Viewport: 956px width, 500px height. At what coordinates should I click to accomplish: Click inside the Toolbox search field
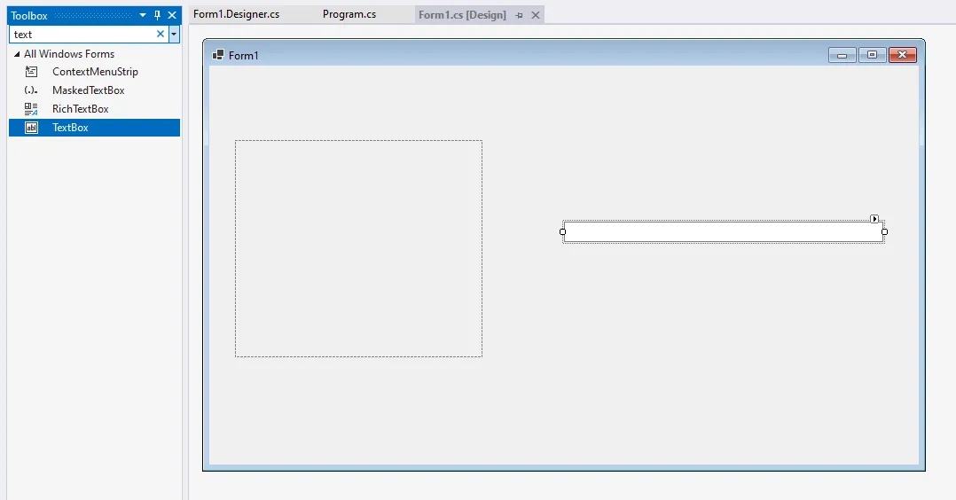[80, 35]
